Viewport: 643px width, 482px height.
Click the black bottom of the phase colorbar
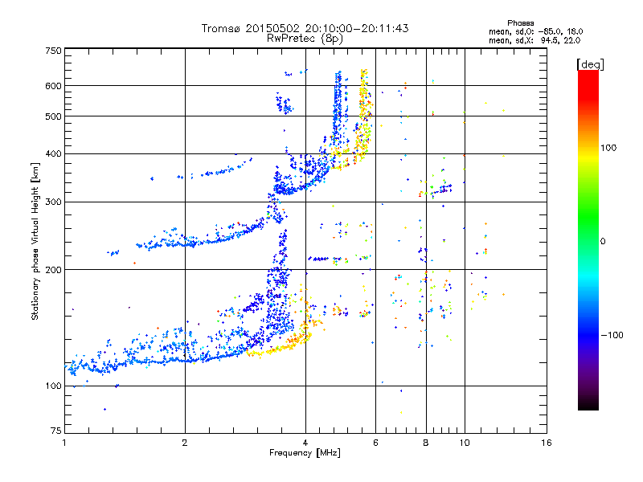588,404
